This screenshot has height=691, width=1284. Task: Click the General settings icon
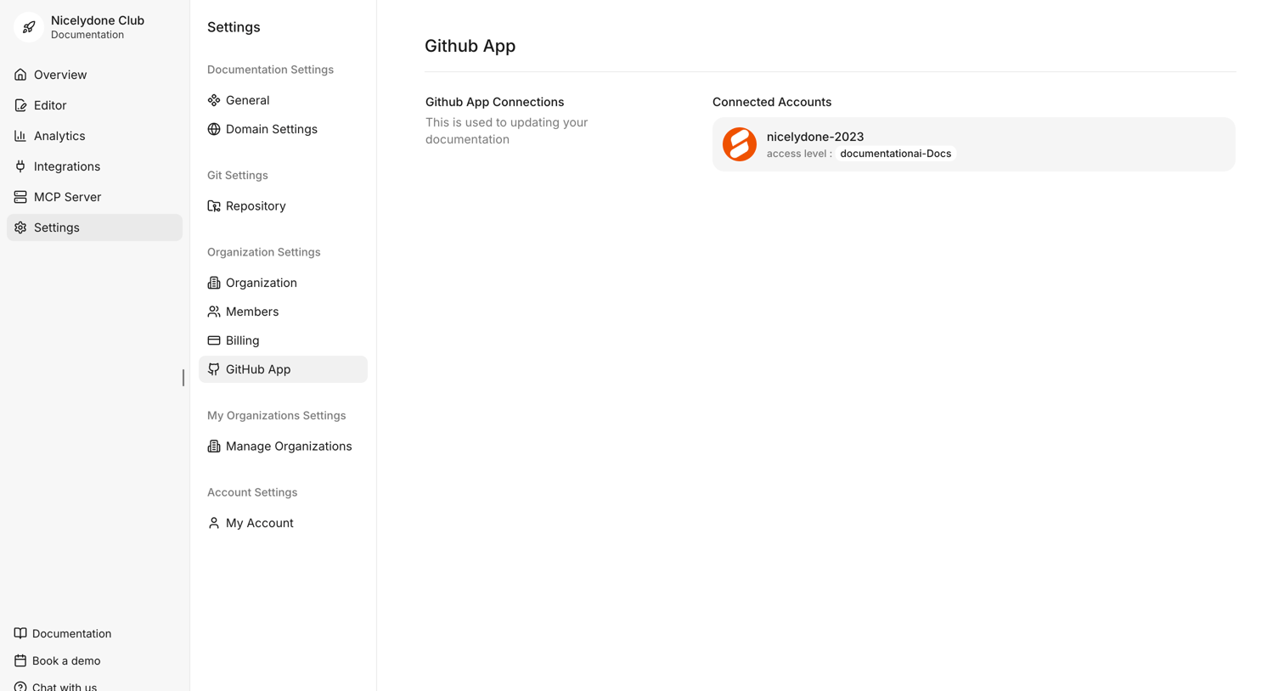coord(214,100)
